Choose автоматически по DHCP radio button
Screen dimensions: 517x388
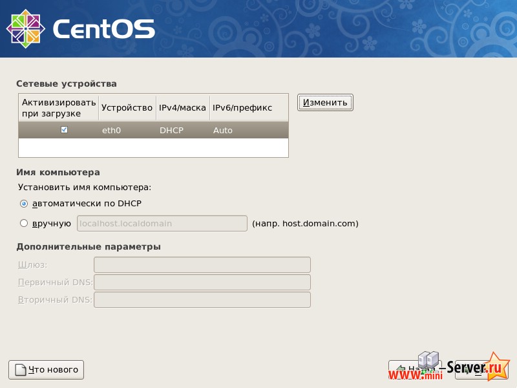[24, 204]
